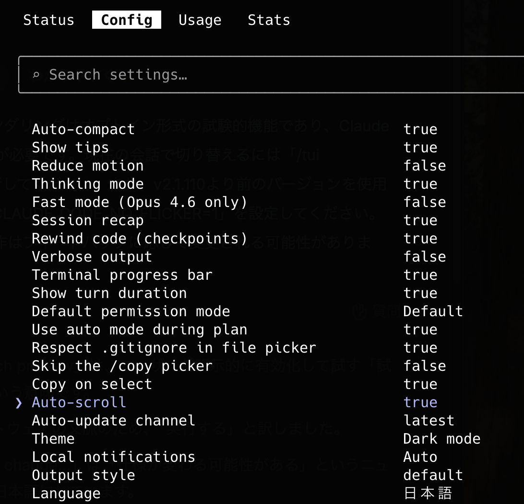Change Local notifications from Auto
524x504 pixels.
(x=420, y=457)
